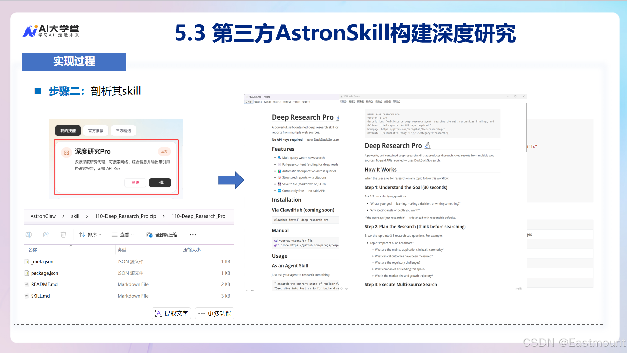Open 视图(V) menu in README.md Typora window
Viewport: 627px width, 353px height.
(287, 102)
